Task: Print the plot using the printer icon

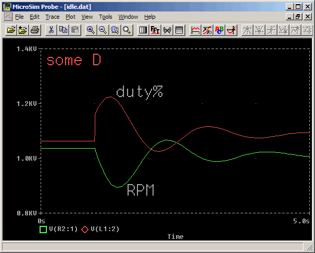Action: coord(34,30)
